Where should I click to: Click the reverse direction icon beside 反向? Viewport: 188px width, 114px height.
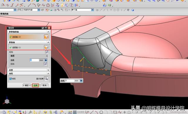[x=47, y=52]
